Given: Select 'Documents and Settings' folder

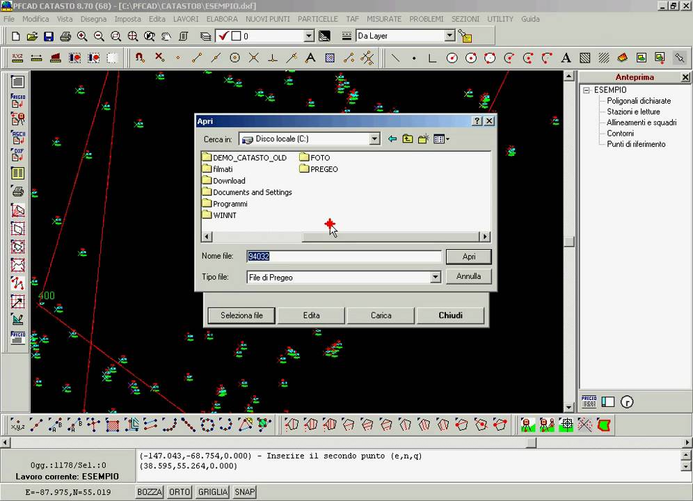Looking at the screenshot, I should 247,192.
